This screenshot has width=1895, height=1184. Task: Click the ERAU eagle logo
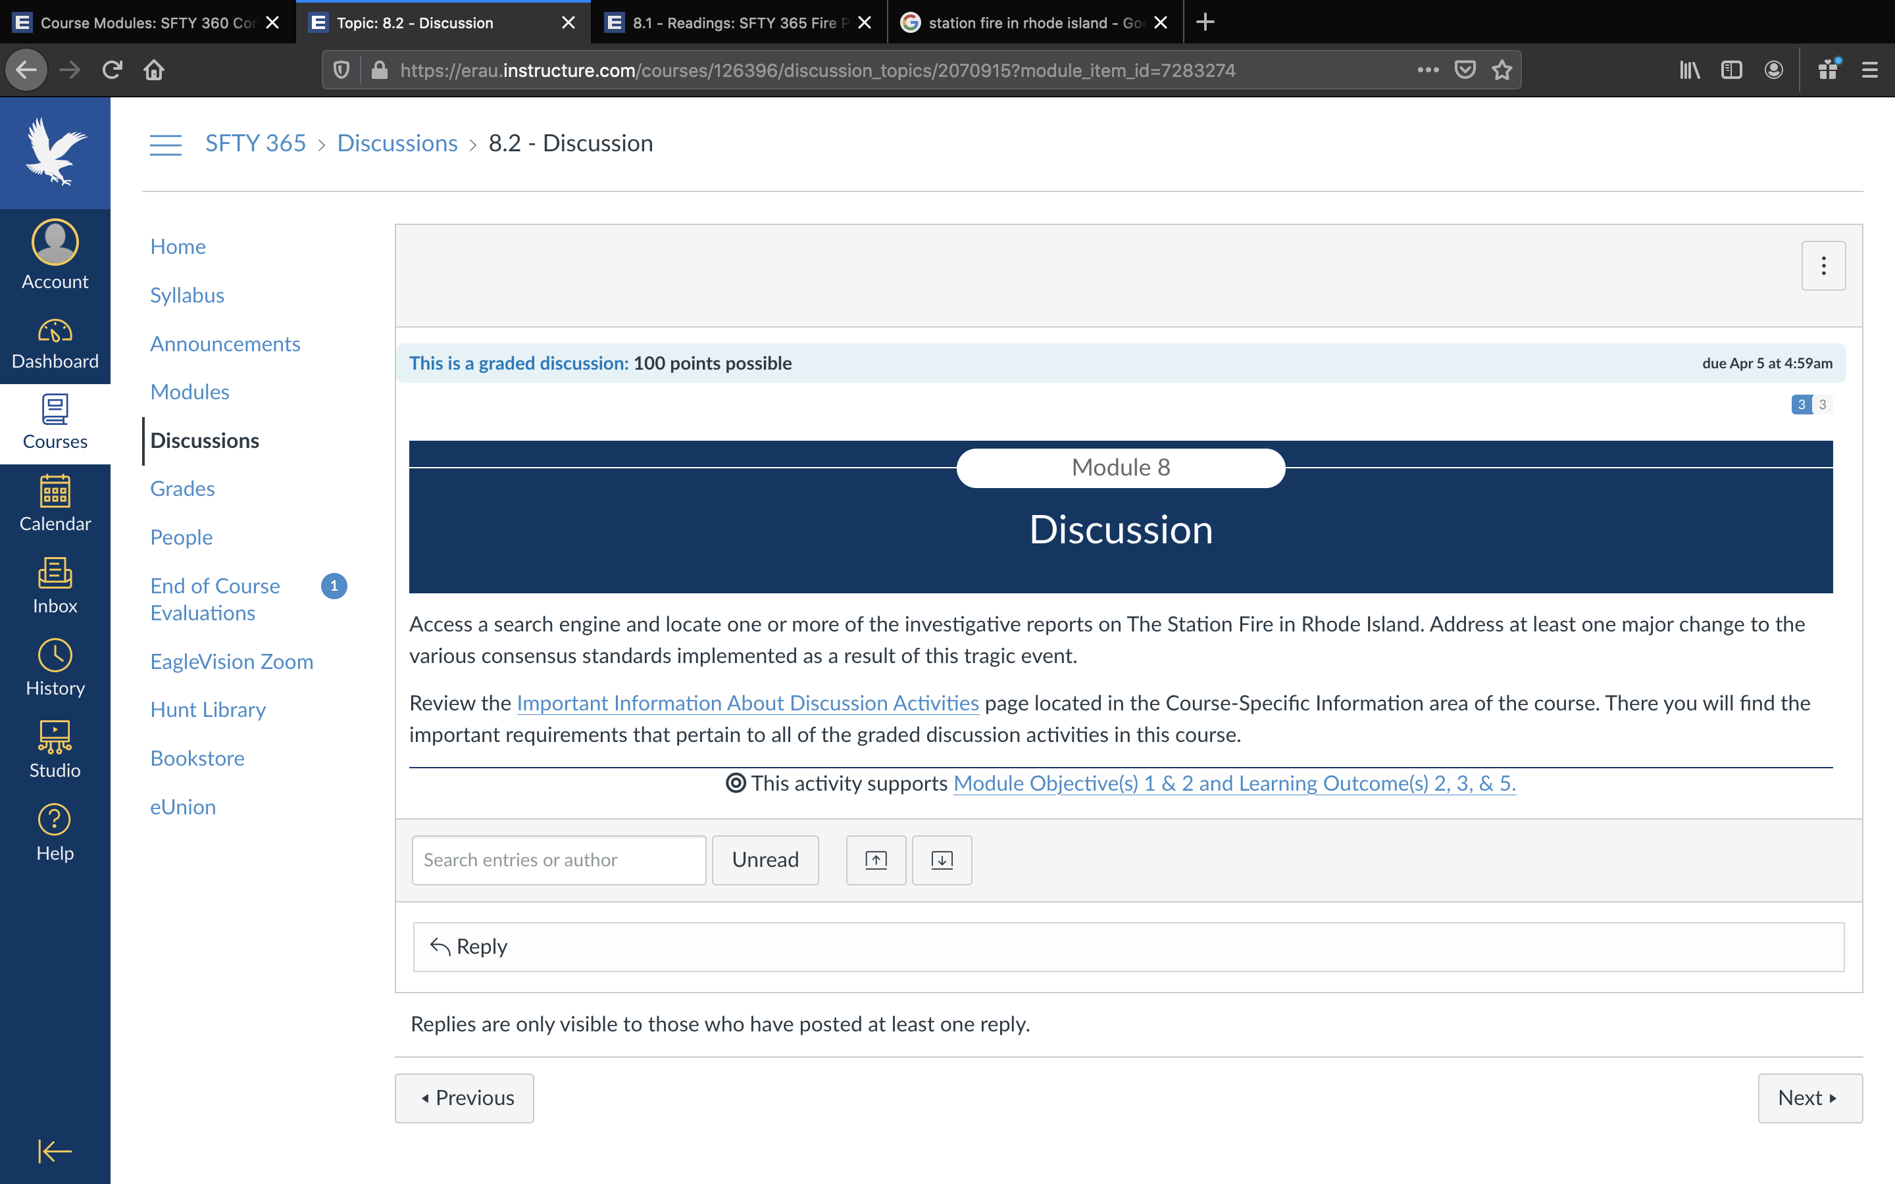(x=55, y=152)
